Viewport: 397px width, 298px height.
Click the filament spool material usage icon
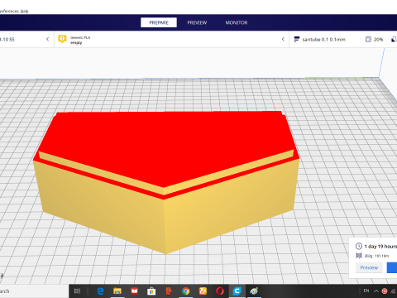tap(359, 256)
